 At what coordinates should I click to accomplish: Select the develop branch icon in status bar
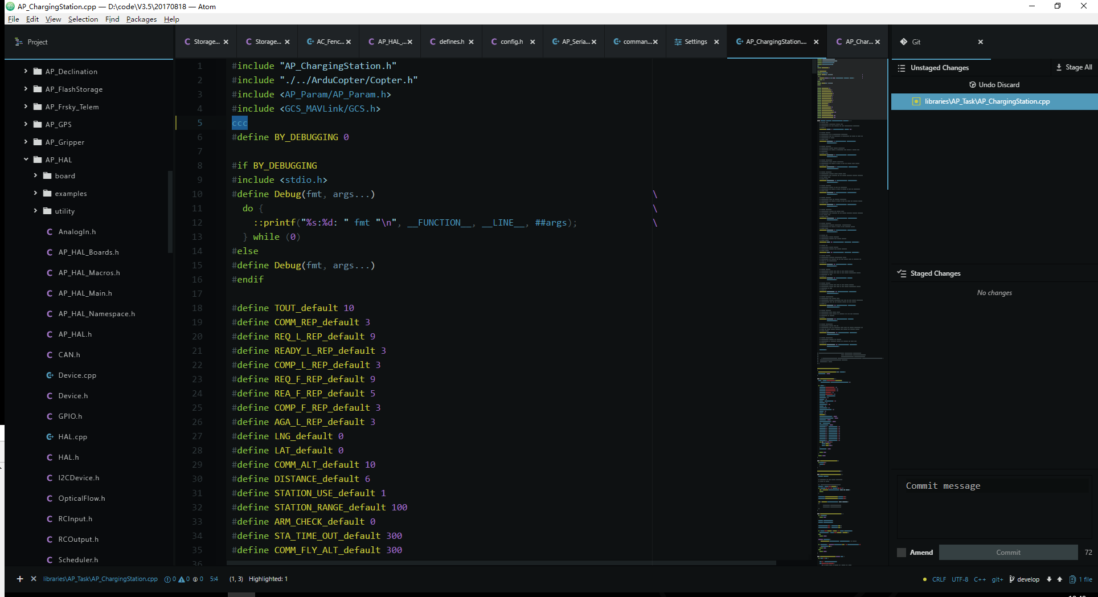(1012, 579)
